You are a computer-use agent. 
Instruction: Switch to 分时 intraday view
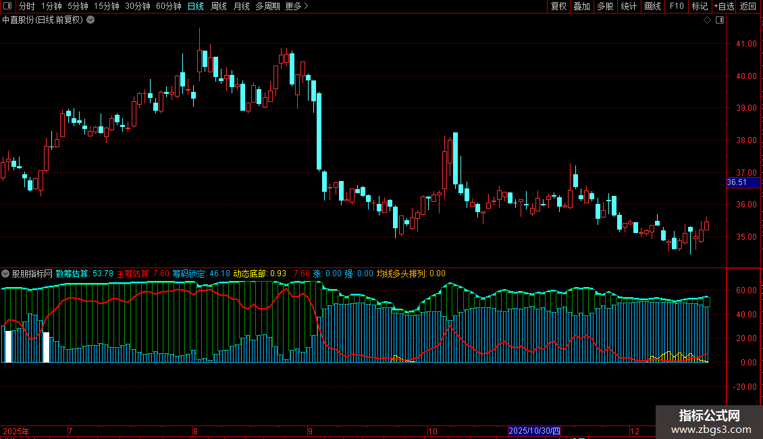click(x=27, y=6)
